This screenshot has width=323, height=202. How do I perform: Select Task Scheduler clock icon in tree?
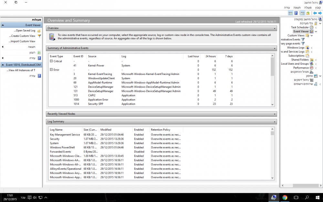tap(311, 27)
